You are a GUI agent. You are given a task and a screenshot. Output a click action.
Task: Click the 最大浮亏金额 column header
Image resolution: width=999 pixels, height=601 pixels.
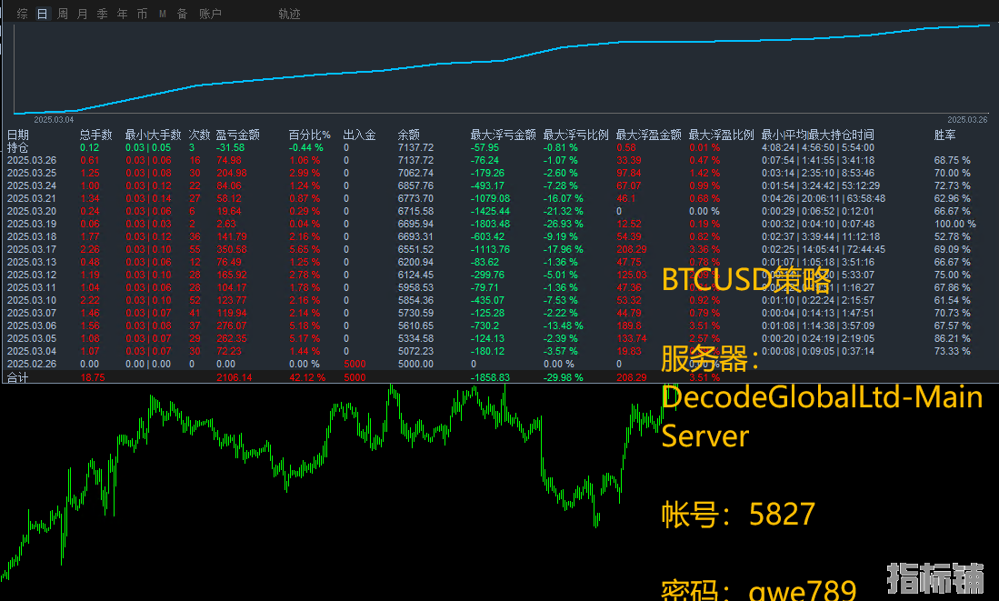point(504,135)
